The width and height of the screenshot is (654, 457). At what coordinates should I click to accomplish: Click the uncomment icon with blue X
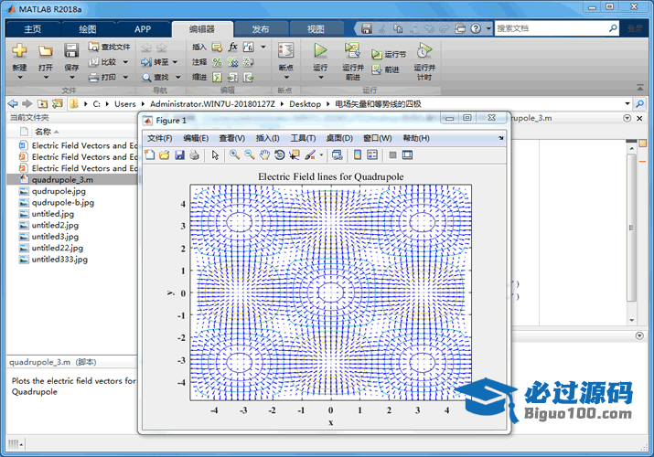[x=232, y=62]
